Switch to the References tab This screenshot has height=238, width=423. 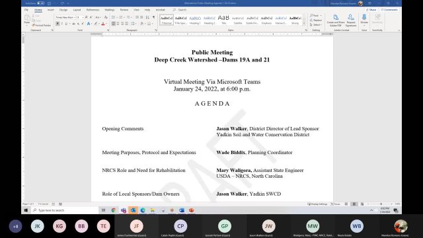click(x=93, y=10)
